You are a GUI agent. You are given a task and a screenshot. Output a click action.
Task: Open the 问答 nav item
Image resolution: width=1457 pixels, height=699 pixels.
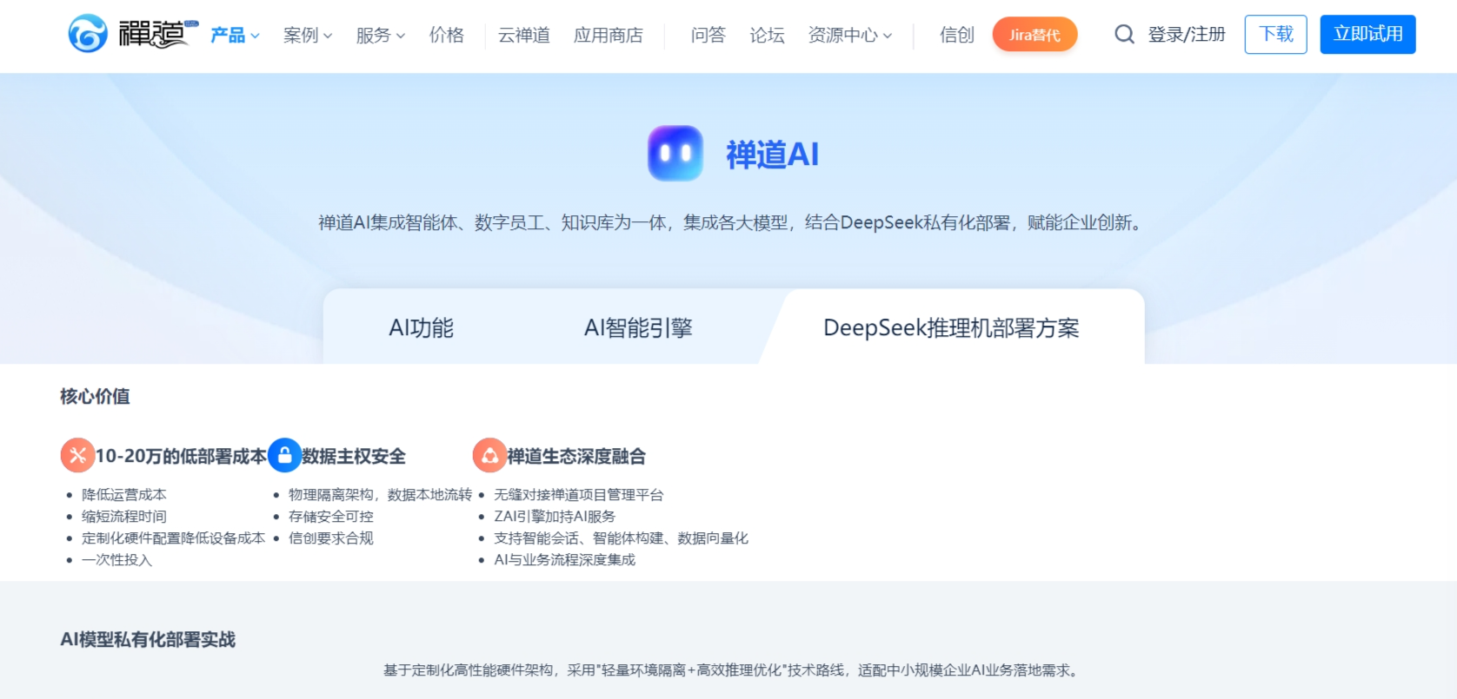pos(709,35)
